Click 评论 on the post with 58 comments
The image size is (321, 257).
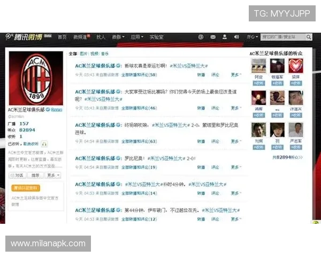(x=215, y=75)
